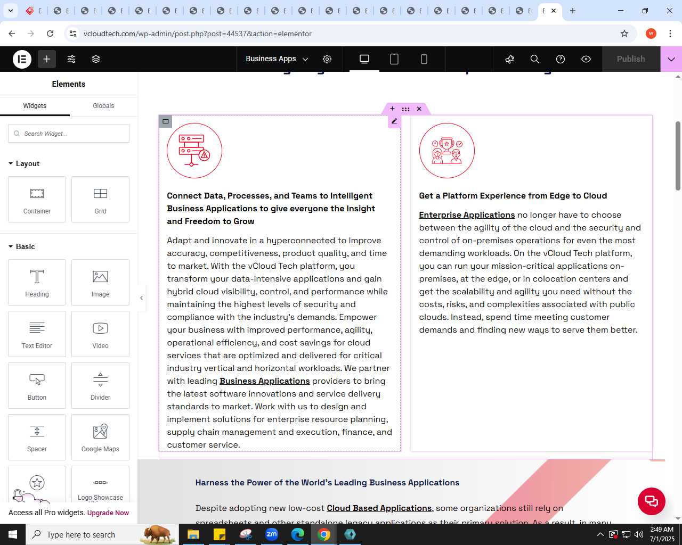Open page settings gear icon
Viewport: 682px width, 545px height.
point(327,59)
